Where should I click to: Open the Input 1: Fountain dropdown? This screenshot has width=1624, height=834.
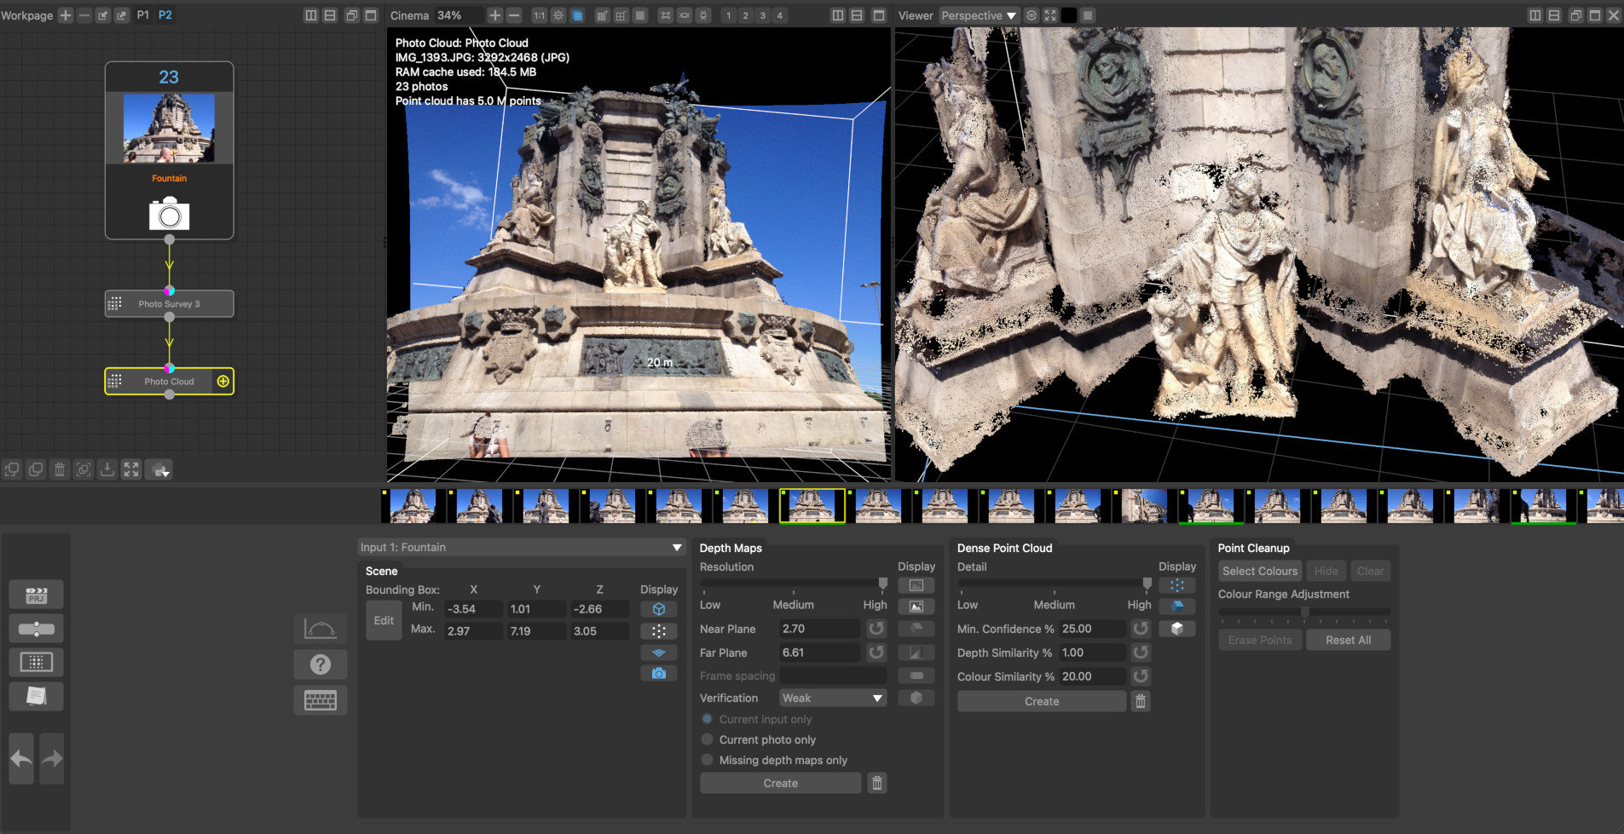pyautogui.click(x=521, y=547)
